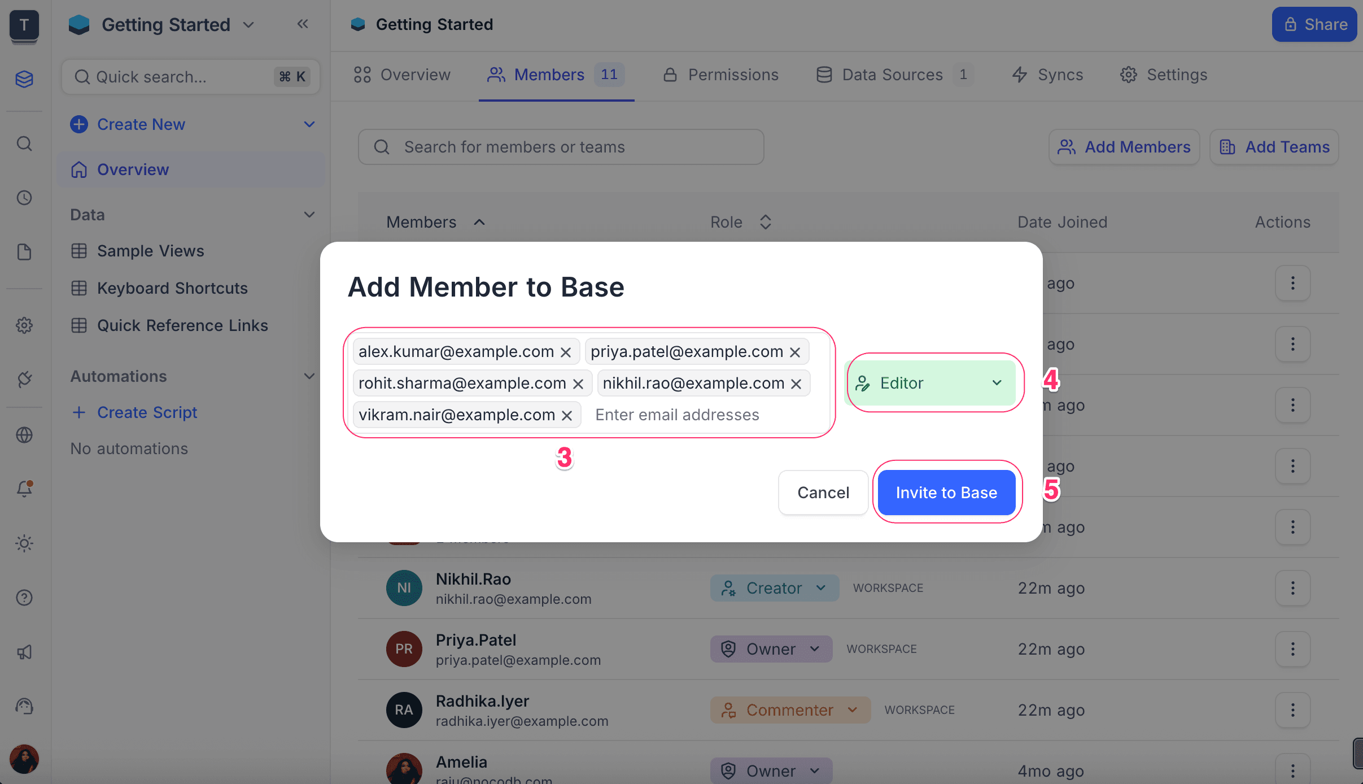Open the globe icon in left rail
Viewport: 1363px width, 784px height.
(x=24, y=435)
